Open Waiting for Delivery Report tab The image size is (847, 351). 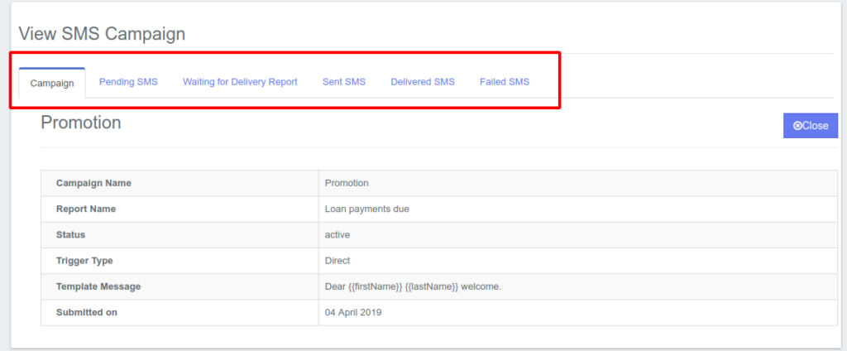click(240, 82)
